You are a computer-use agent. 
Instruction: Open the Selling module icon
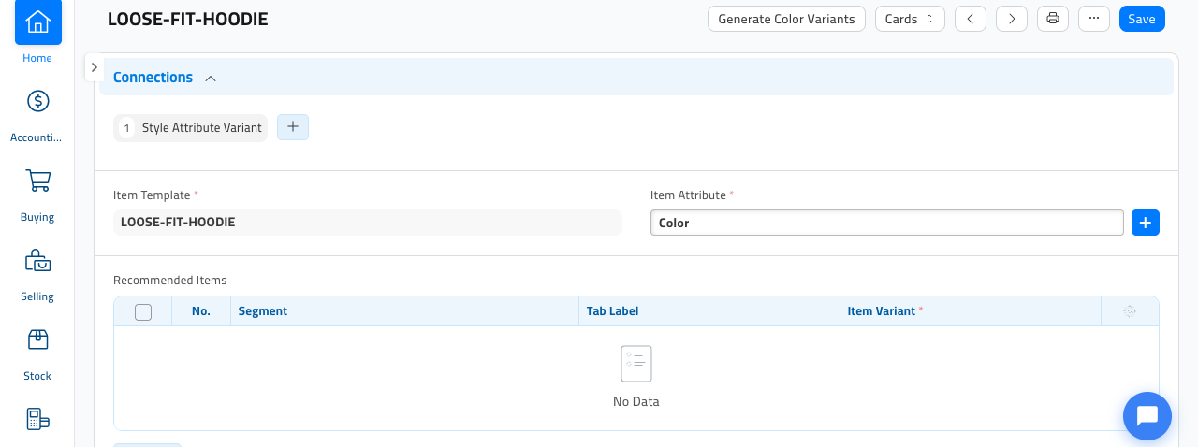(37, 260)
